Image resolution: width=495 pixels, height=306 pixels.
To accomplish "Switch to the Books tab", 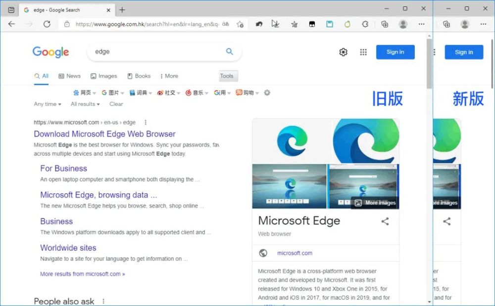I will tap(139, 76).
